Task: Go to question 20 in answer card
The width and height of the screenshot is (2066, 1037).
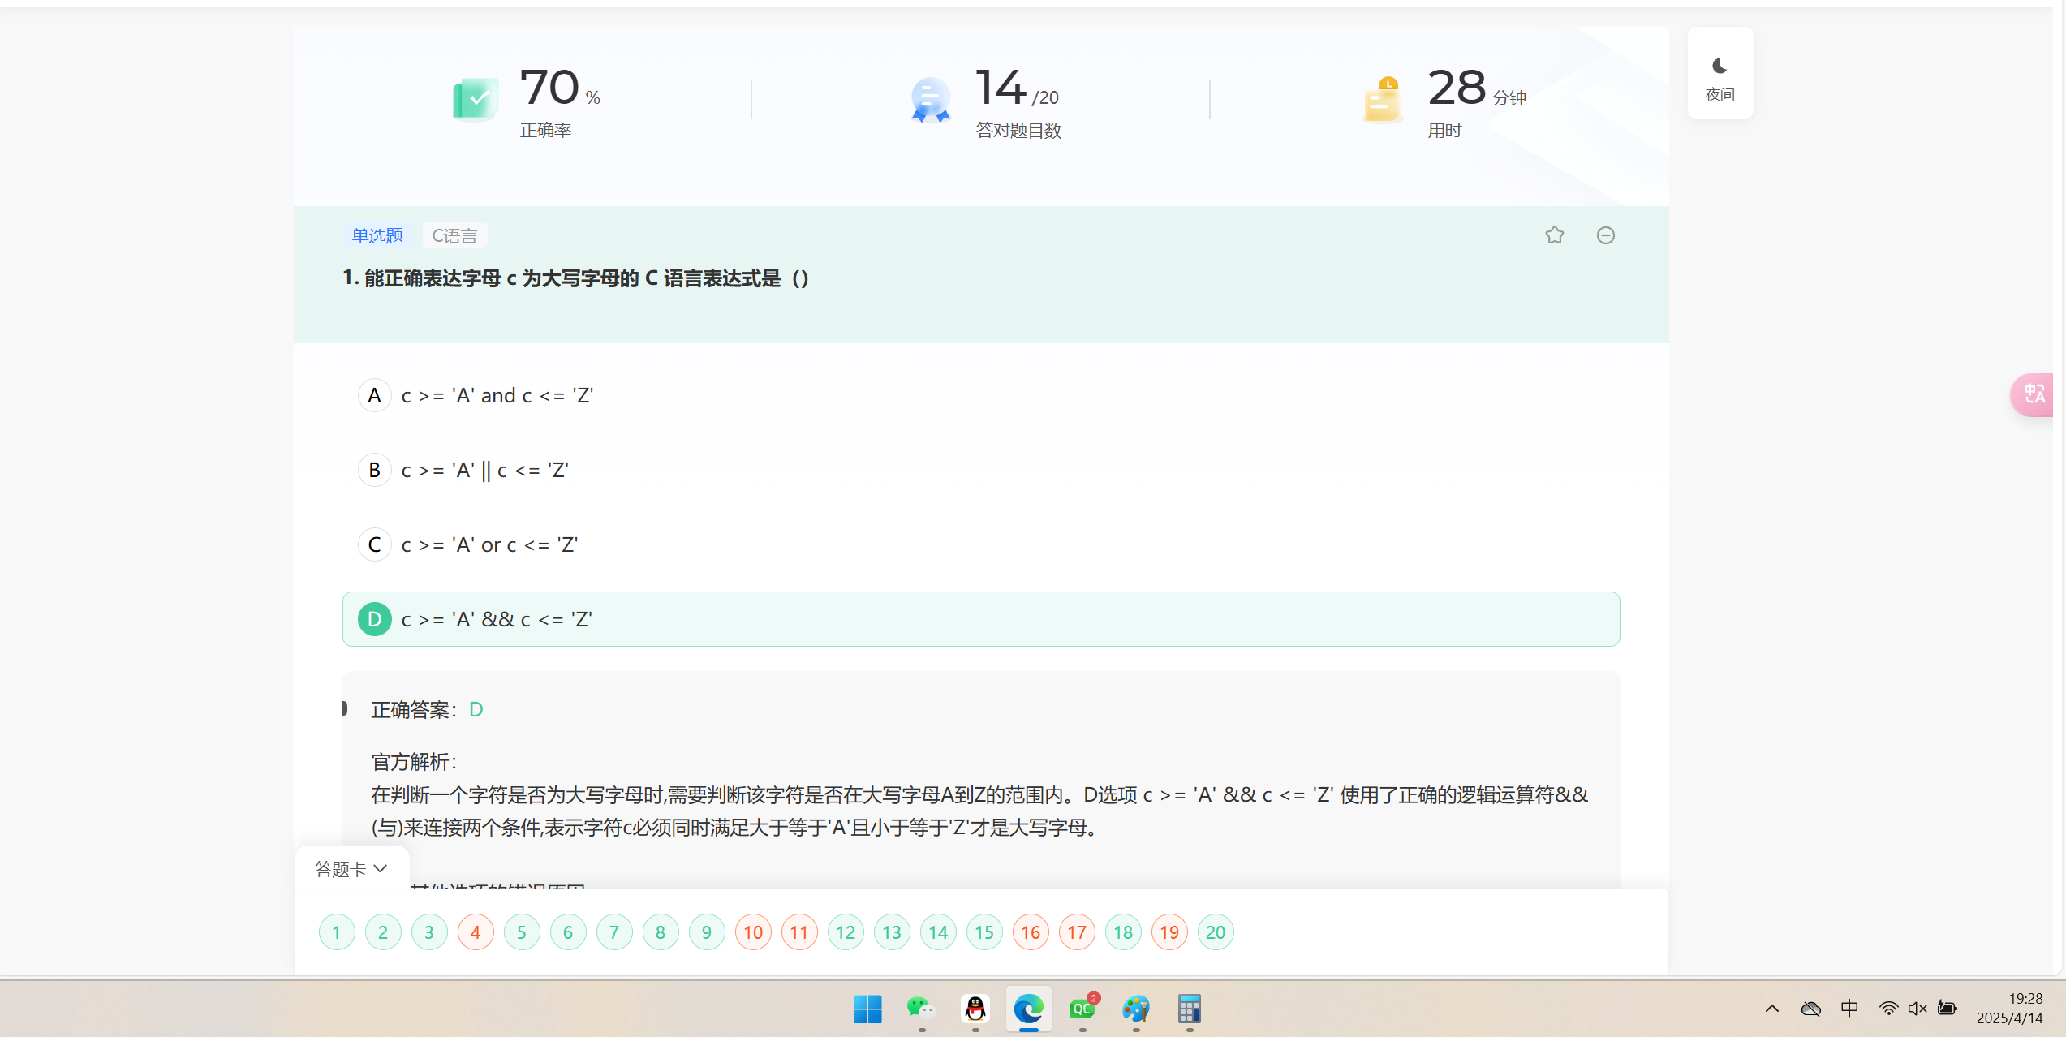Action: pyautogui.click(x=1215, y=932)
